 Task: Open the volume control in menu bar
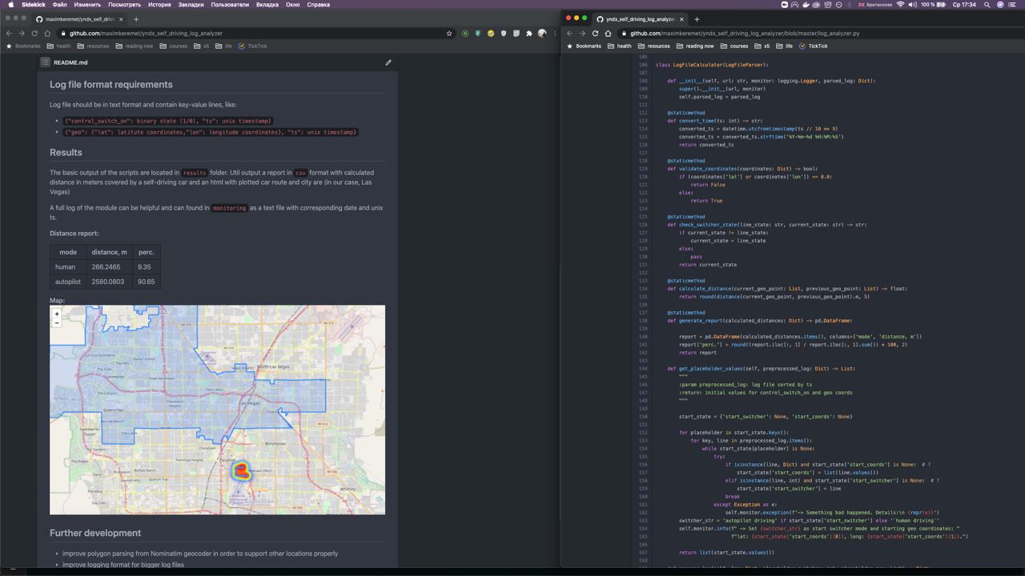[x=912, y=5]
